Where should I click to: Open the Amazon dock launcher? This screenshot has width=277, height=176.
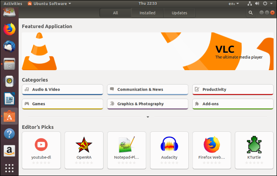[x=9, y=151]
